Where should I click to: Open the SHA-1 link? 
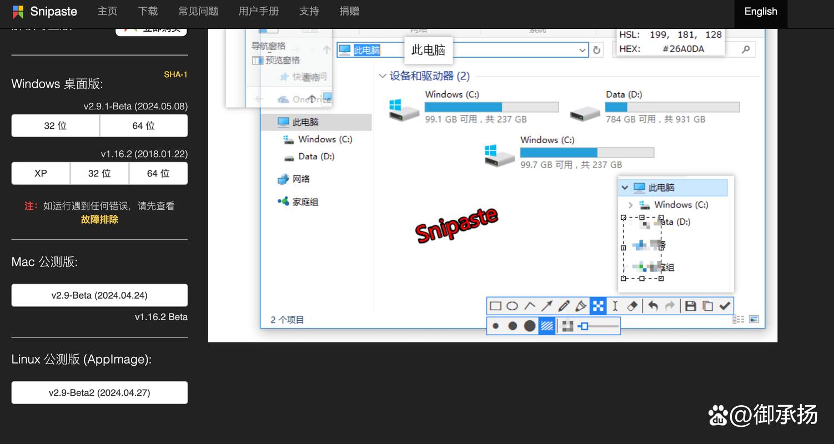pyautogui.click(x=175, y=74)
